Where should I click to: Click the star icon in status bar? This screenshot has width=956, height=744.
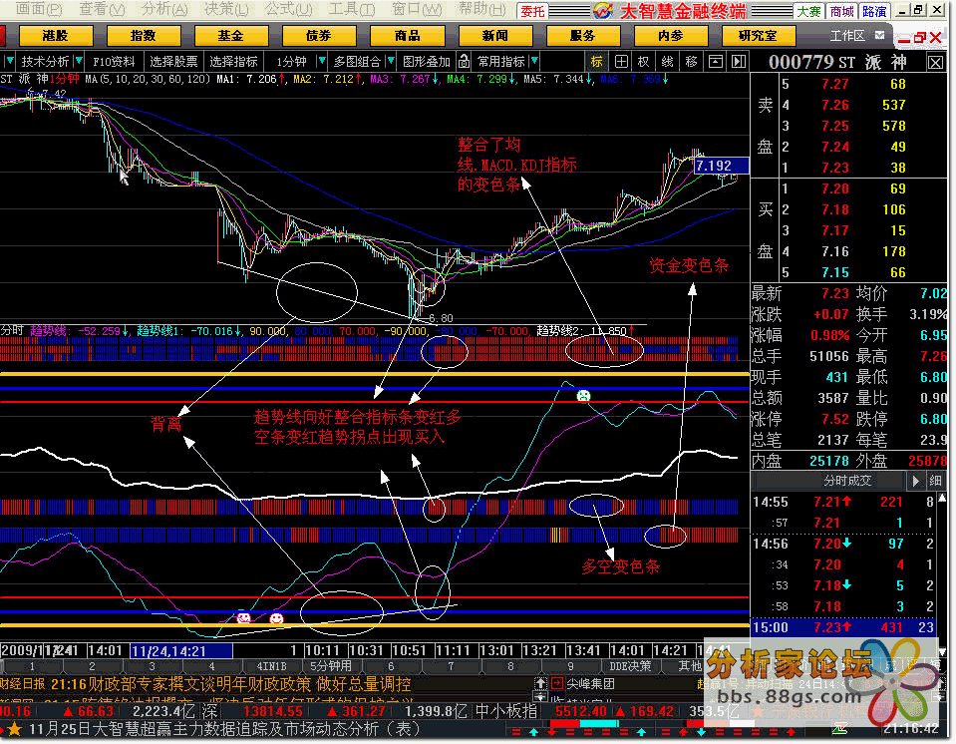tap(15, 729)
